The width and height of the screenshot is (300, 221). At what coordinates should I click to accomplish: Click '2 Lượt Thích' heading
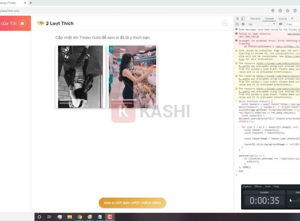[60, 24]
